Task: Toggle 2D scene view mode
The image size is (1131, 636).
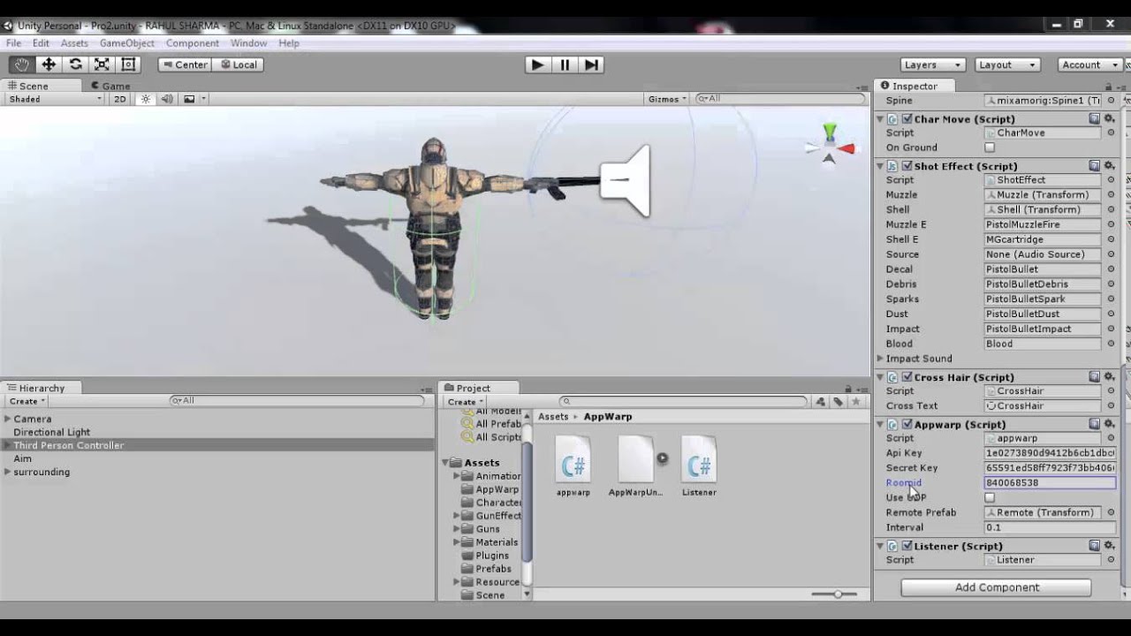Action: tap(119, 99)
